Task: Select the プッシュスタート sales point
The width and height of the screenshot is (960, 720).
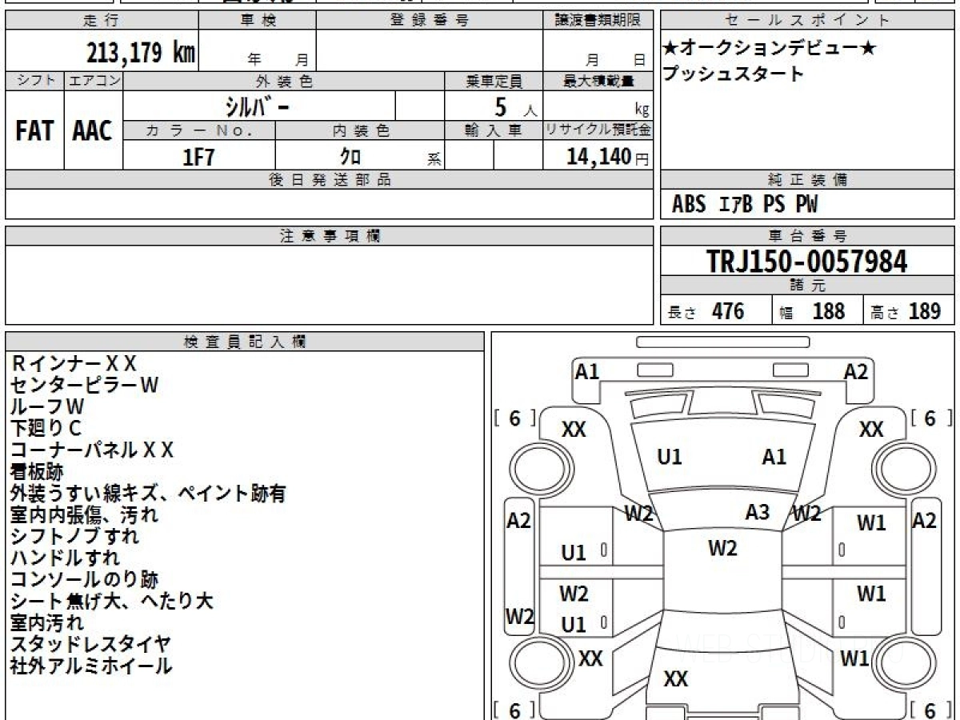Action: point(733,74)
